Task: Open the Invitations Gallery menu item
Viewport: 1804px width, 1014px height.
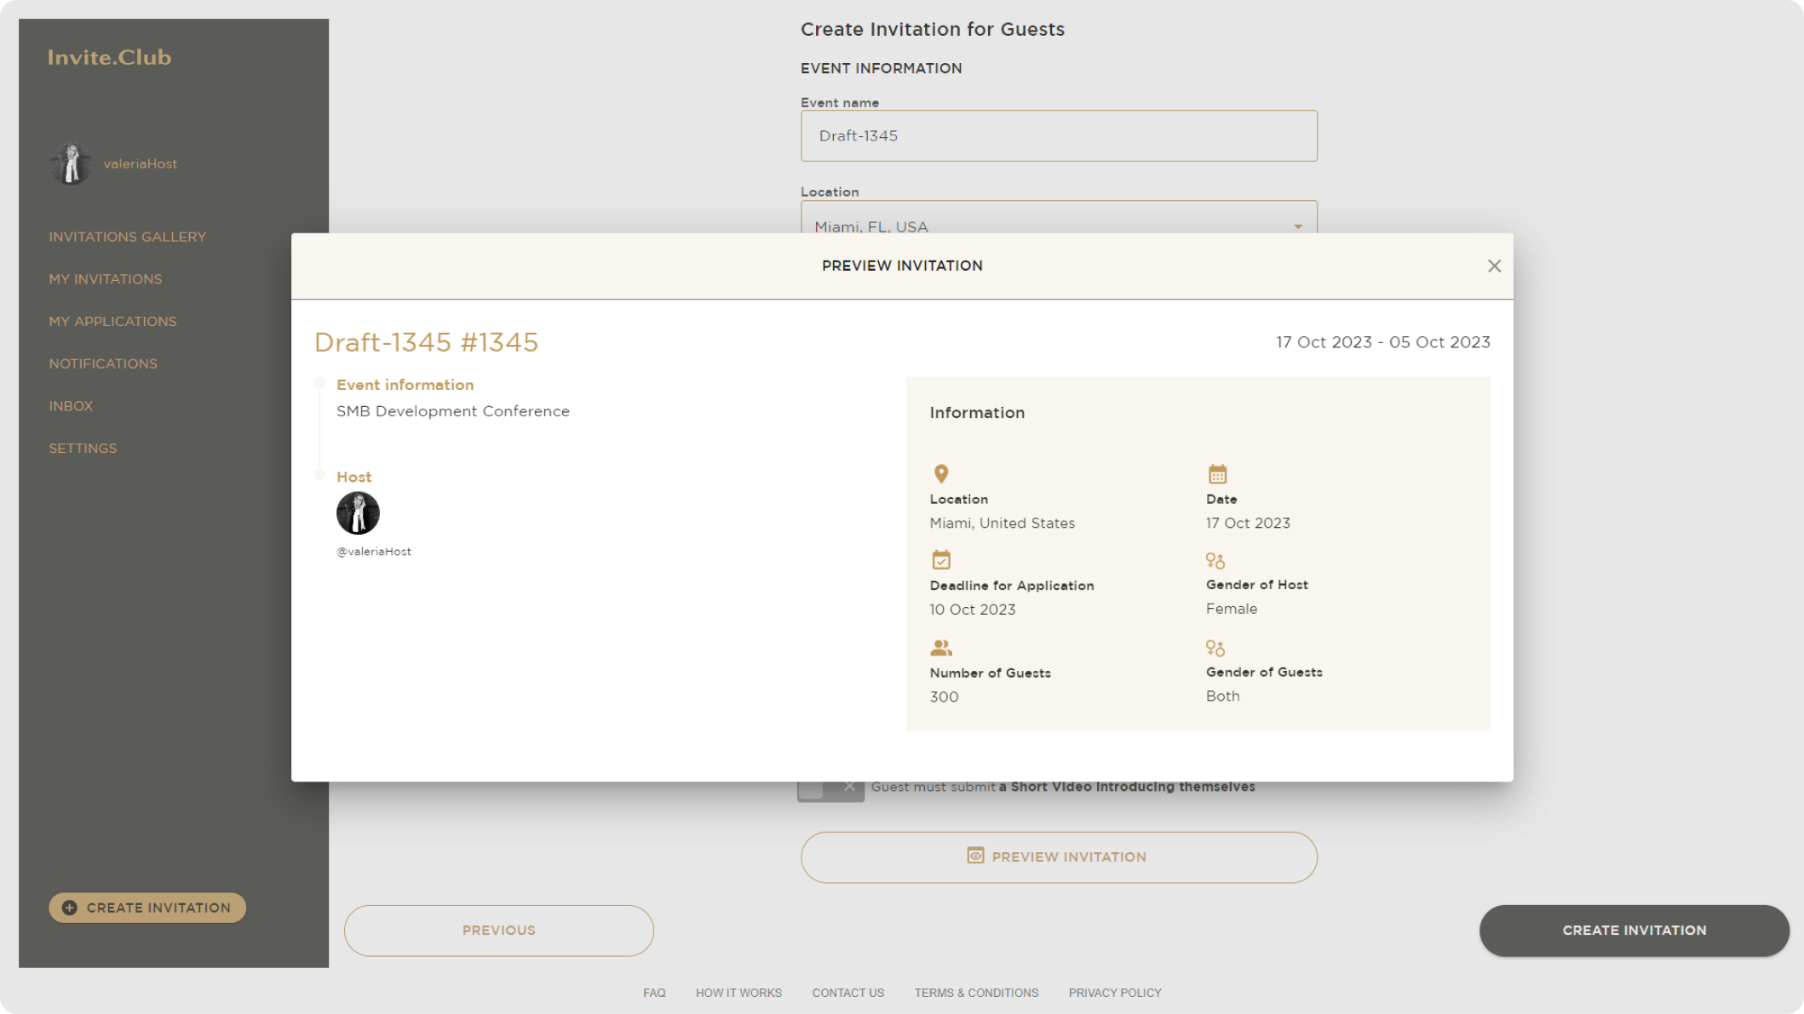Action: click(127, 237)
